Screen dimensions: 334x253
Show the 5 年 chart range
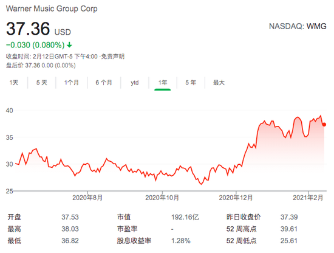[191, 83]
